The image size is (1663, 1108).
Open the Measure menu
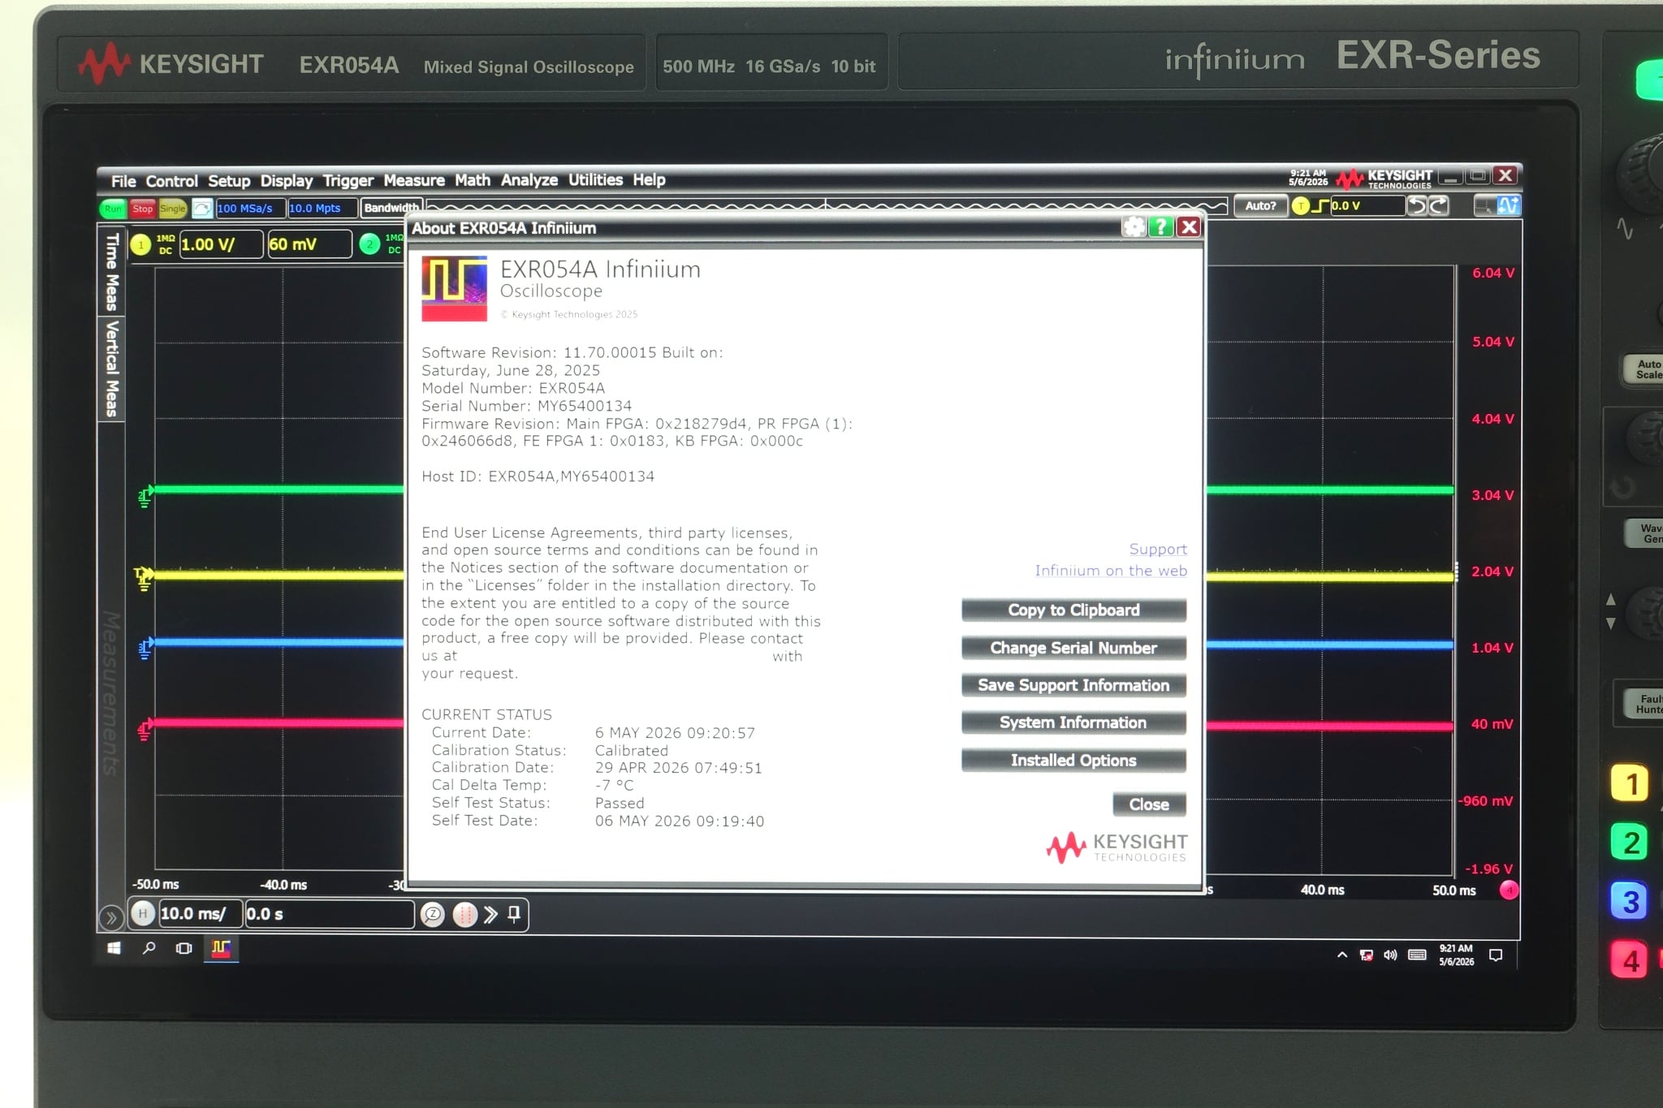414,180
